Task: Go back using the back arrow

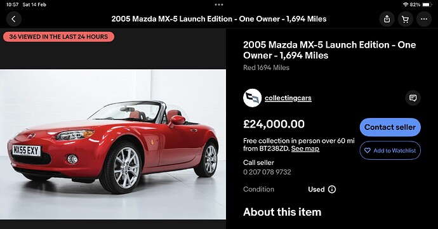Action: [x=14, y=19]
